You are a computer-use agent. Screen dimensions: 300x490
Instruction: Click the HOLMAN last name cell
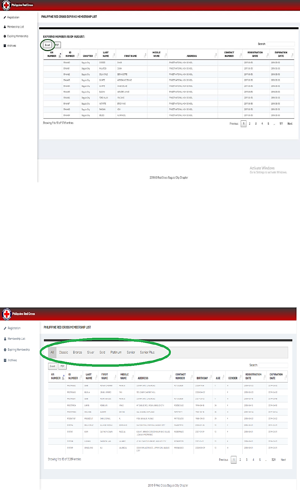(88, 412)
